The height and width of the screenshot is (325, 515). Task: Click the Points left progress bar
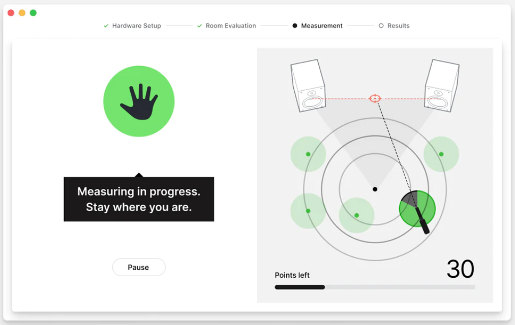[x=375, y=287]
